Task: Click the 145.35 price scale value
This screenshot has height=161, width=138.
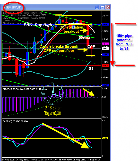Action: pyautogui.click(x=105, y=39)
